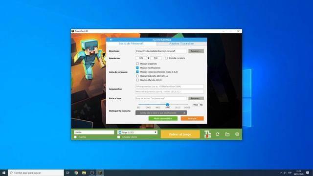Screen dimensions: 313x176
Task: Toggle the Cuentas checkbox
Action: click(x=75, y=137)
